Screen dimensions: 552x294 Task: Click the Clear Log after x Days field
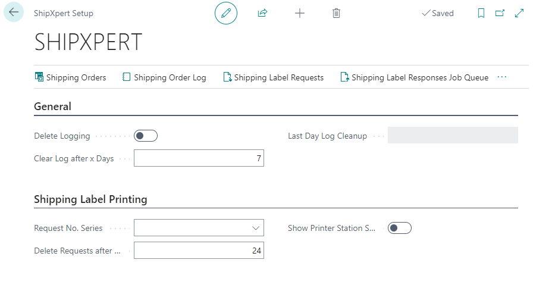pos(199,158)
